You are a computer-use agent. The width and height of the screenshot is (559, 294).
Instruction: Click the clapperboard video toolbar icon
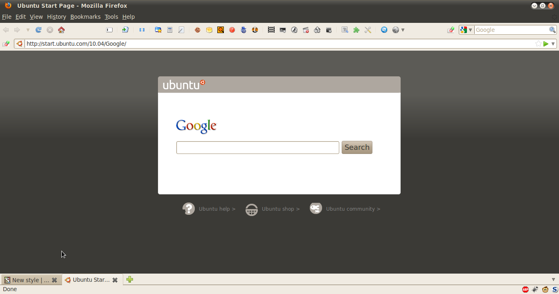pyautogui.click(x=306, y=30)
